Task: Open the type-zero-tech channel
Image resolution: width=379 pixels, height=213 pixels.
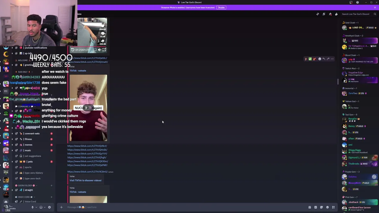Action: (x=34, y=178)
